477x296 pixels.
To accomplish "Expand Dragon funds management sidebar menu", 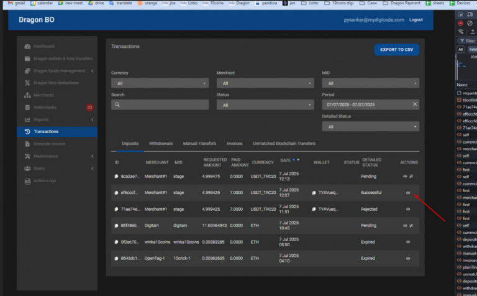I will tap(57, 71).
